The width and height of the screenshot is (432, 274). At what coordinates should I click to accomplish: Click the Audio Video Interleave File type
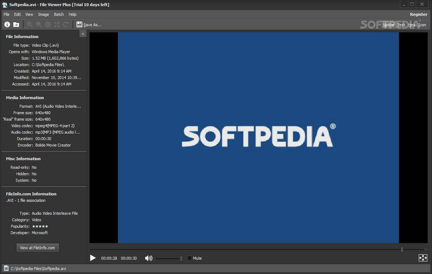[x=55, y=213]
